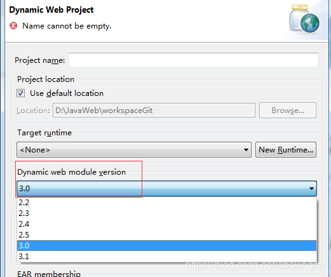This screenshot has height=277, width=331.
Task: Select version 2.2 from list
Action: 166,203
